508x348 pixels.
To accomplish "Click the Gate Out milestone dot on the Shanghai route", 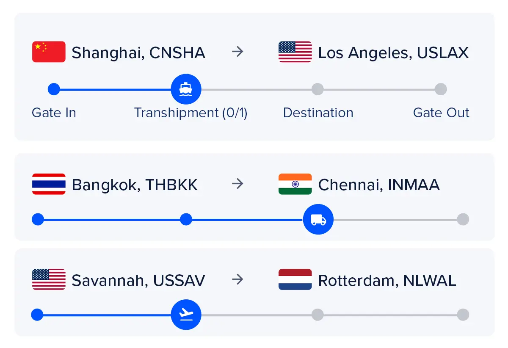I will [441, 89].
